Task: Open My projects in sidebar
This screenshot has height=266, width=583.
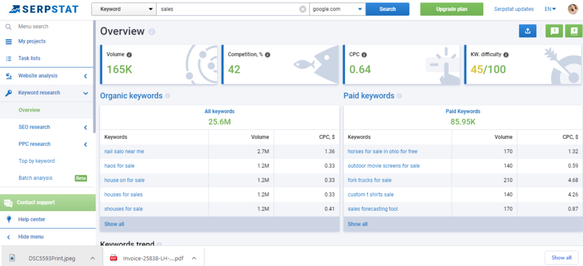Action: click(32, 42)
